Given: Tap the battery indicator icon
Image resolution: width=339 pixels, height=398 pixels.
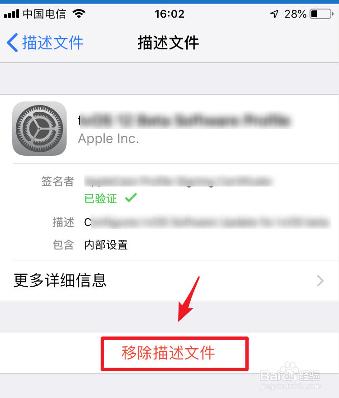Looking at the screenshot, I should point(321,14).
